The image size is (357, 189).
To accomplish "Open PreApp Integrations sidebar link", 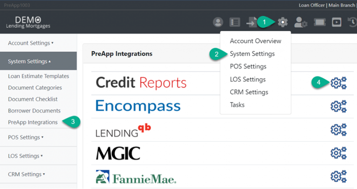I will [x=33, y=122].
